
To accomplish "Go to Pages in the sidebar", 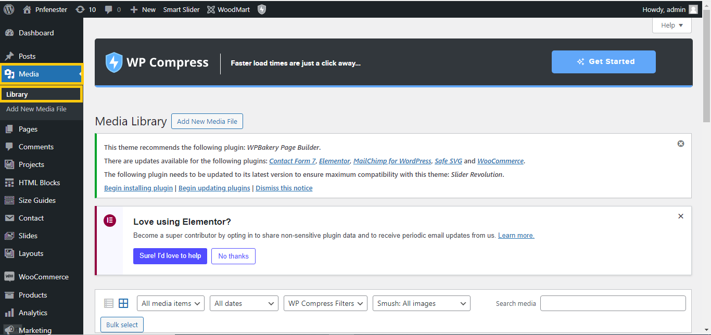I will (28, 129).
